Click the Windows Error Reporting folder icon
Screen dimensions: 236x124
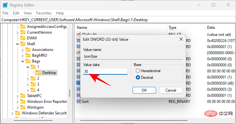click(x=23, y=102)
